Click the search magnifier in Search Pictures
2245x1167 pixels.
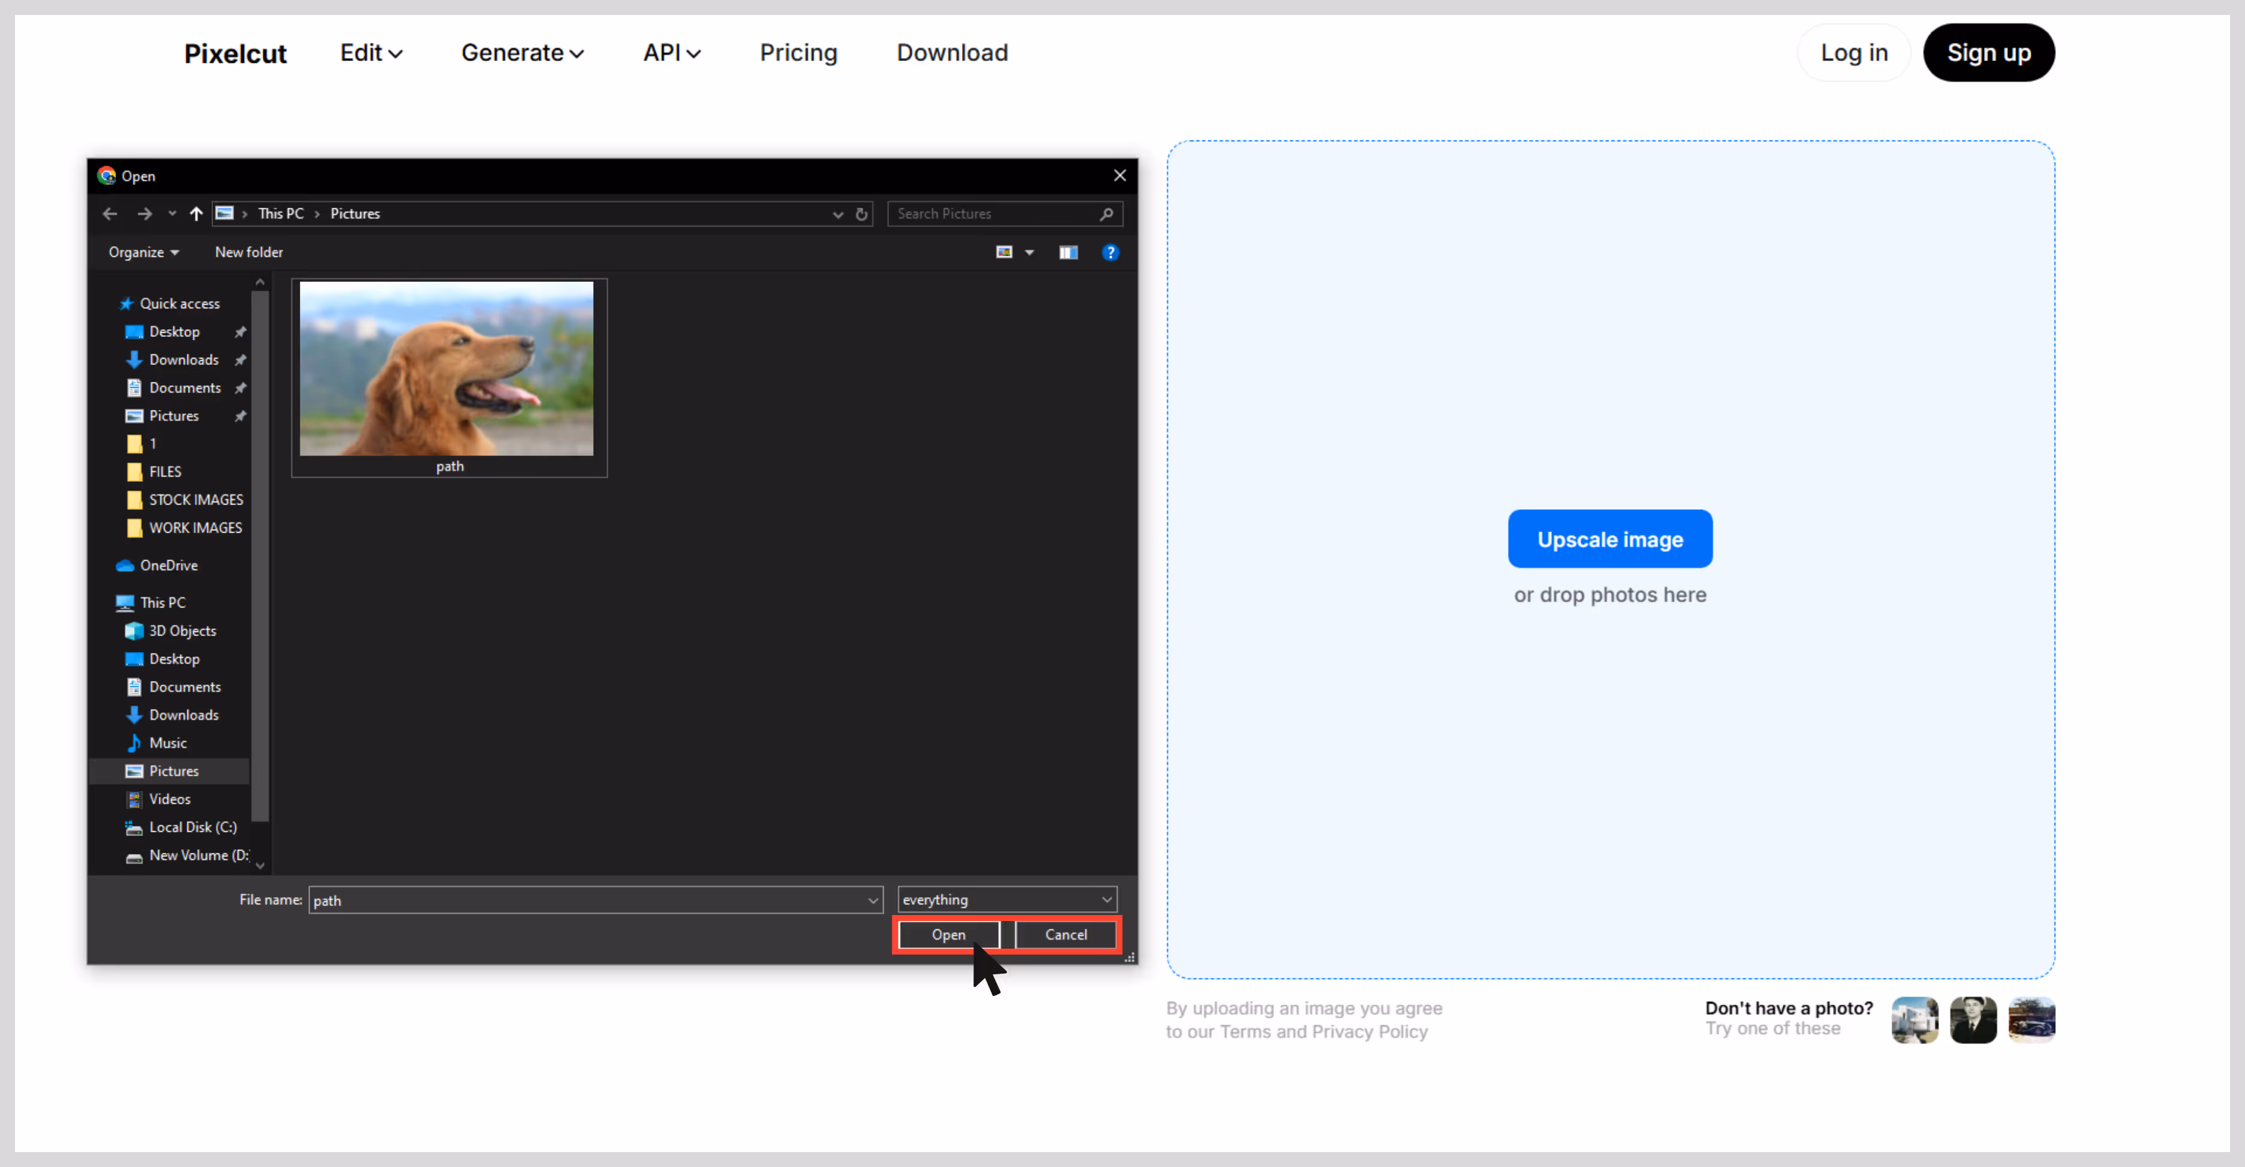point(1106,214)
